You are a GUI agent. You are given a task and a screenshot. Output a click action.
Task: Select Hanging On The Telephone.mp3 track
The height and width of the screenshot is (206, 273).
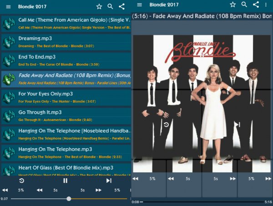pyautogui.click(x=66, y=153)
